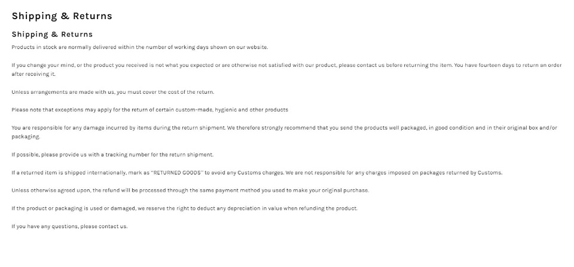Click the paragraph about deducting depreciation in value
The image size is (574, 267).
click(x=185, y=208)
